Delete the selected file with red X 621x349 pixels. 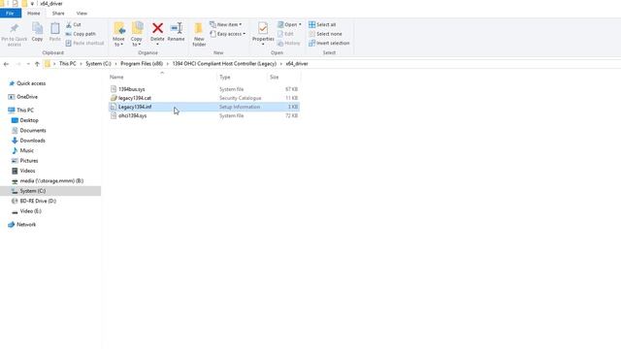[157, 28]
